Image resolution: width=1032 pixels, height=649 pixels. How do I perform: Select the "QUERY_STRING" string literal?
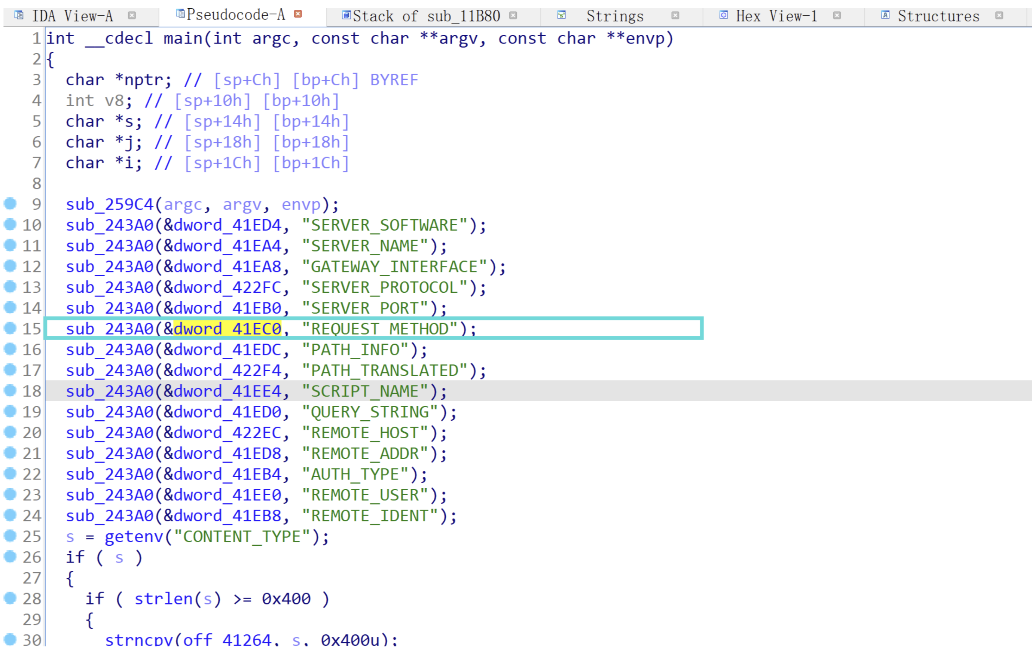click(370, 412)
